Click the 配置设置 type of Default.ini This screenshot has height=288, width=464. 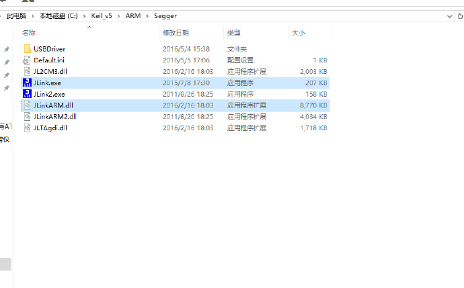(240, 60)
